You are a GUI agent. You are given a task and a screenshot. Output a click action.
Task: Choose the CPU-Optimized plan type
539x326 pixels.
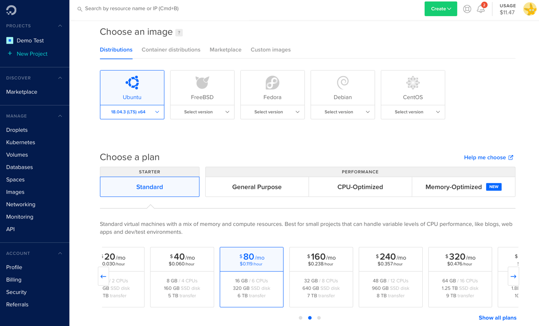(360, 187)
